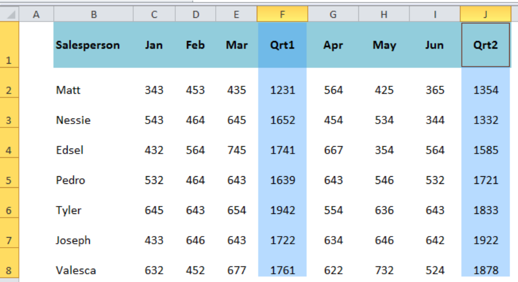Viewport: 518px width, 282px height.
Task: Click the Jan header cell
Action: click(154, 45)
